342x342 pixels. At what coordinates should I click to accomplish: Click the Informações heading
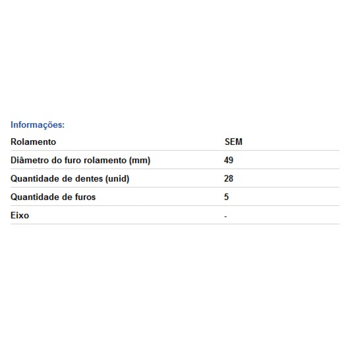point(38,125)
